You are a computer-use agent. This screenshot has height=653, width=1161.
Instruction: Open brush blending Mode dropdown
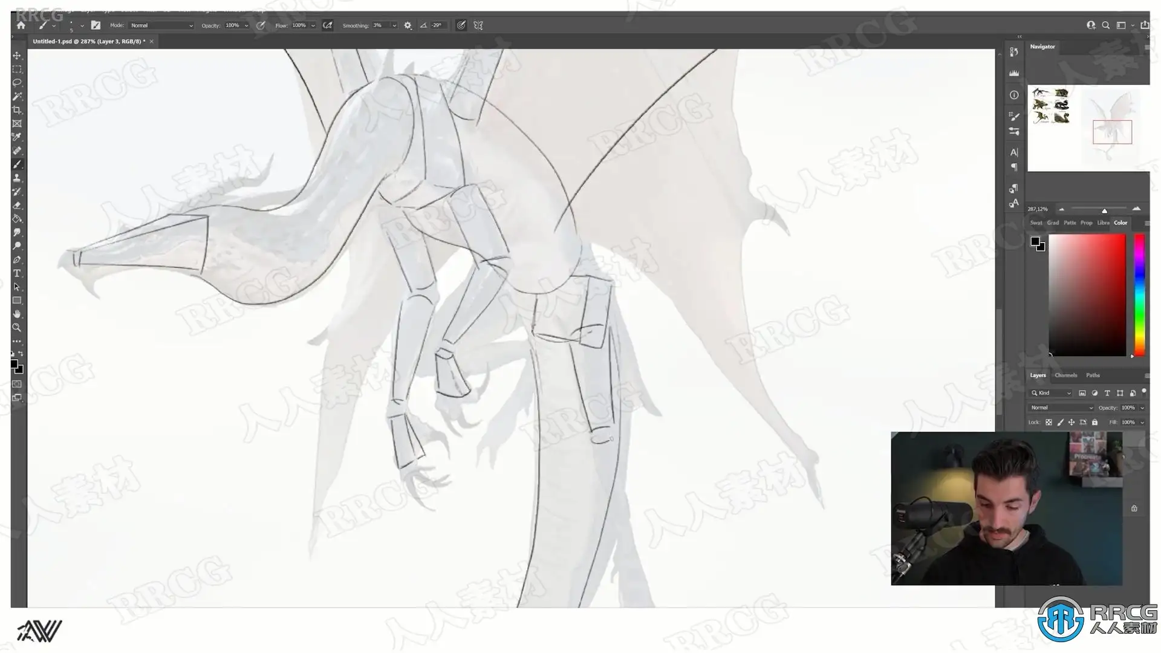click(161, 25)
